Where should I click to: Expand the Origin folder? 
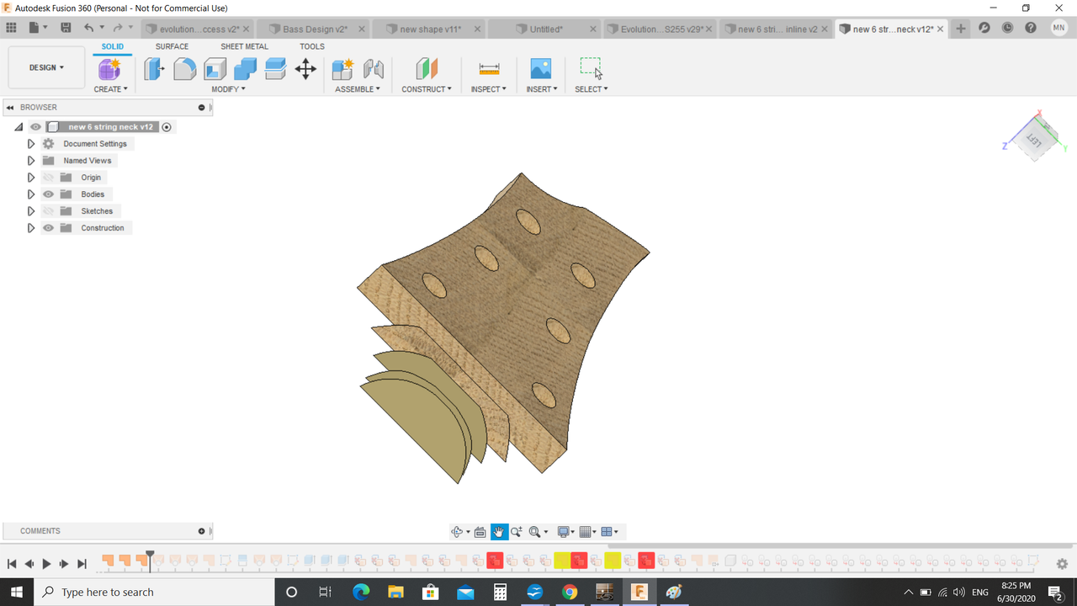tap(31, 178)
